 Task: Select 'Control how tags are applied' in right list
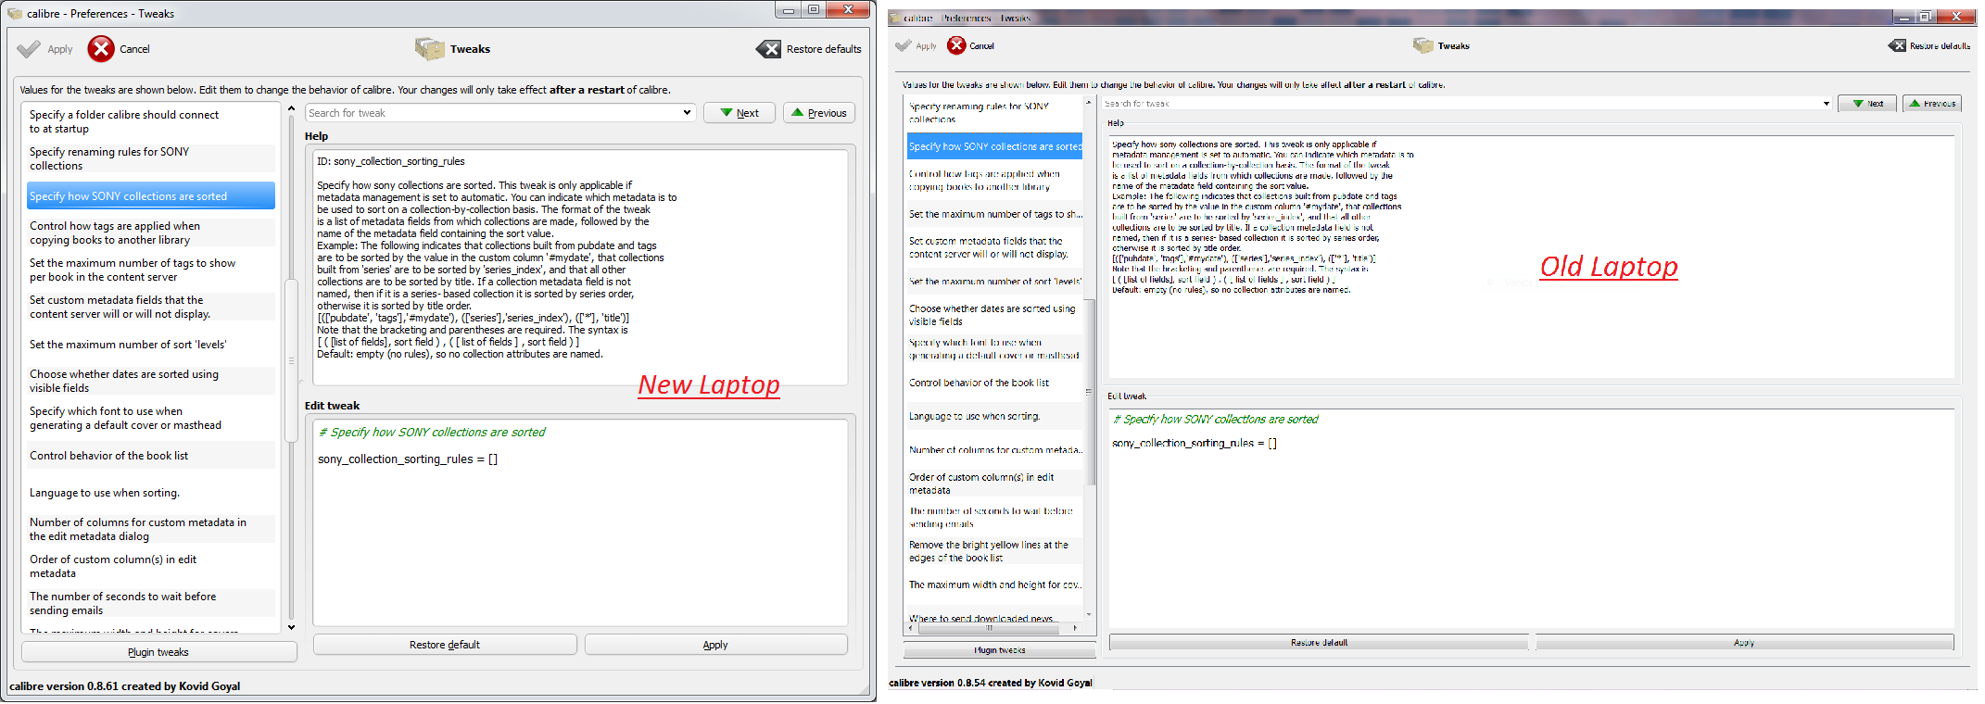coord(994,180)
